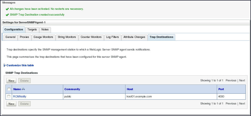Click the top New button

click(11, 81)
